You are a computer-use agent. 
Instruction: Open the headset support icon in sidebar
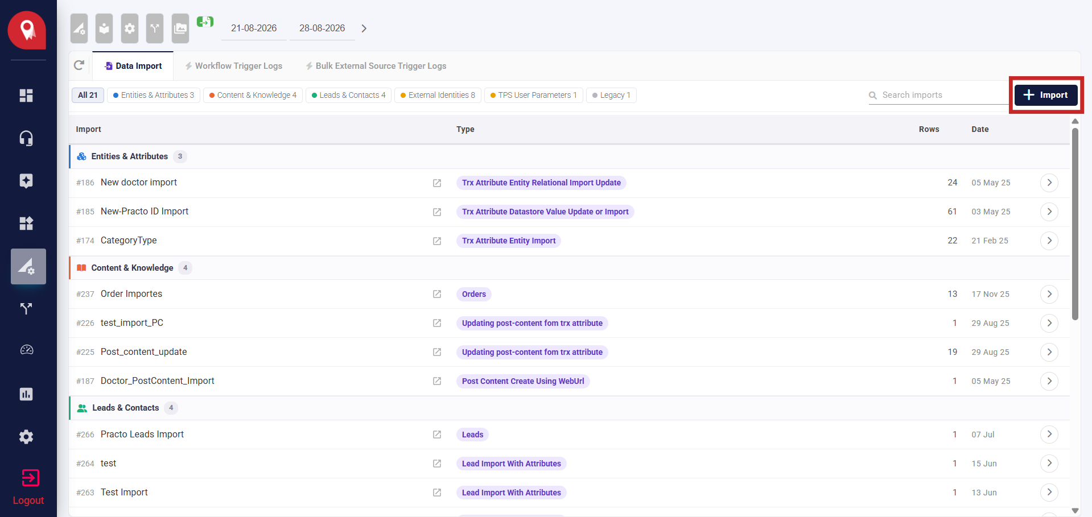[26, 138]
